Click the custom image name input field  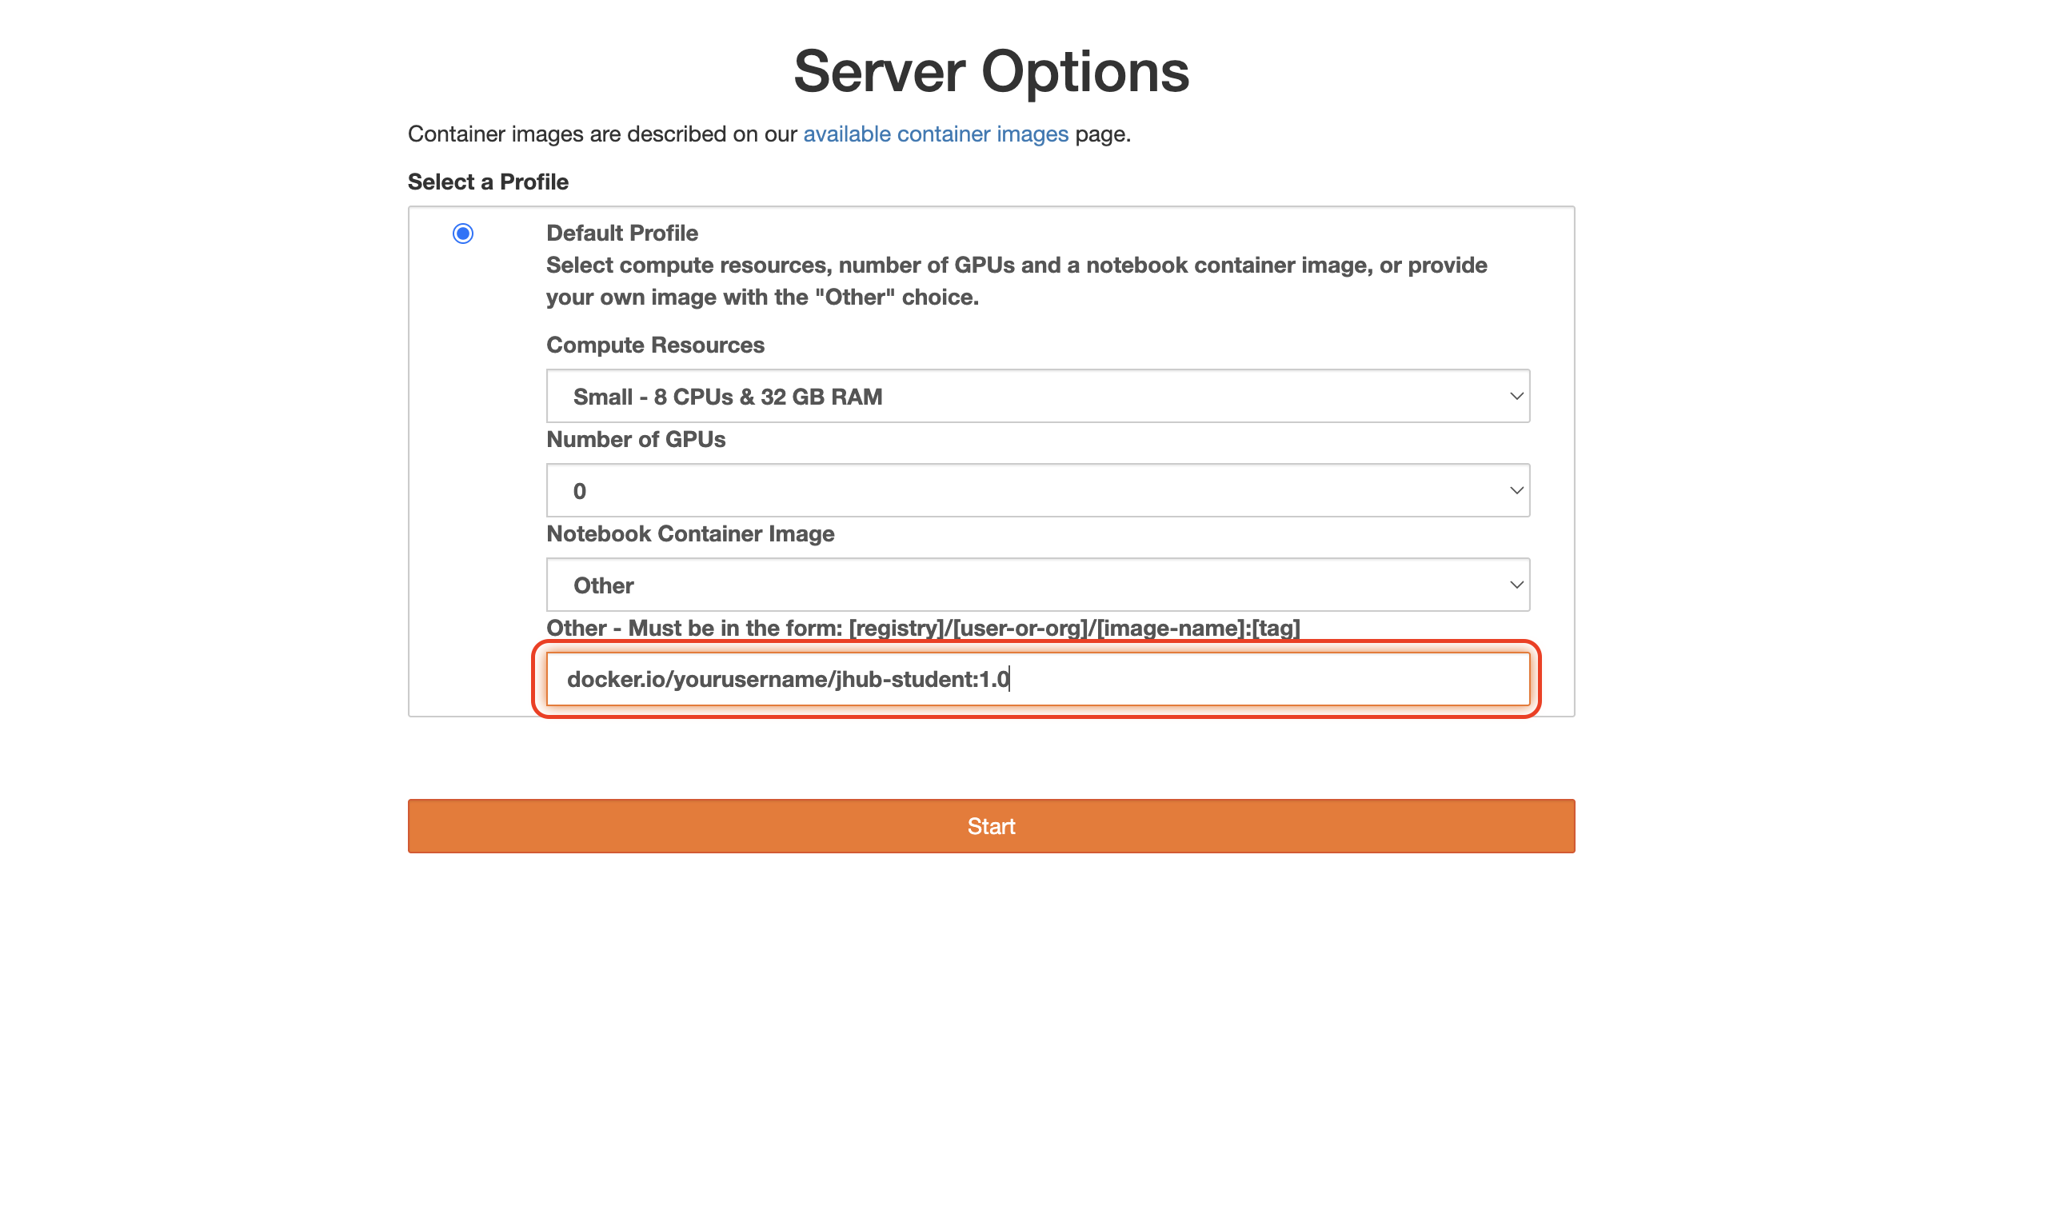click(x=1037, y=679)
